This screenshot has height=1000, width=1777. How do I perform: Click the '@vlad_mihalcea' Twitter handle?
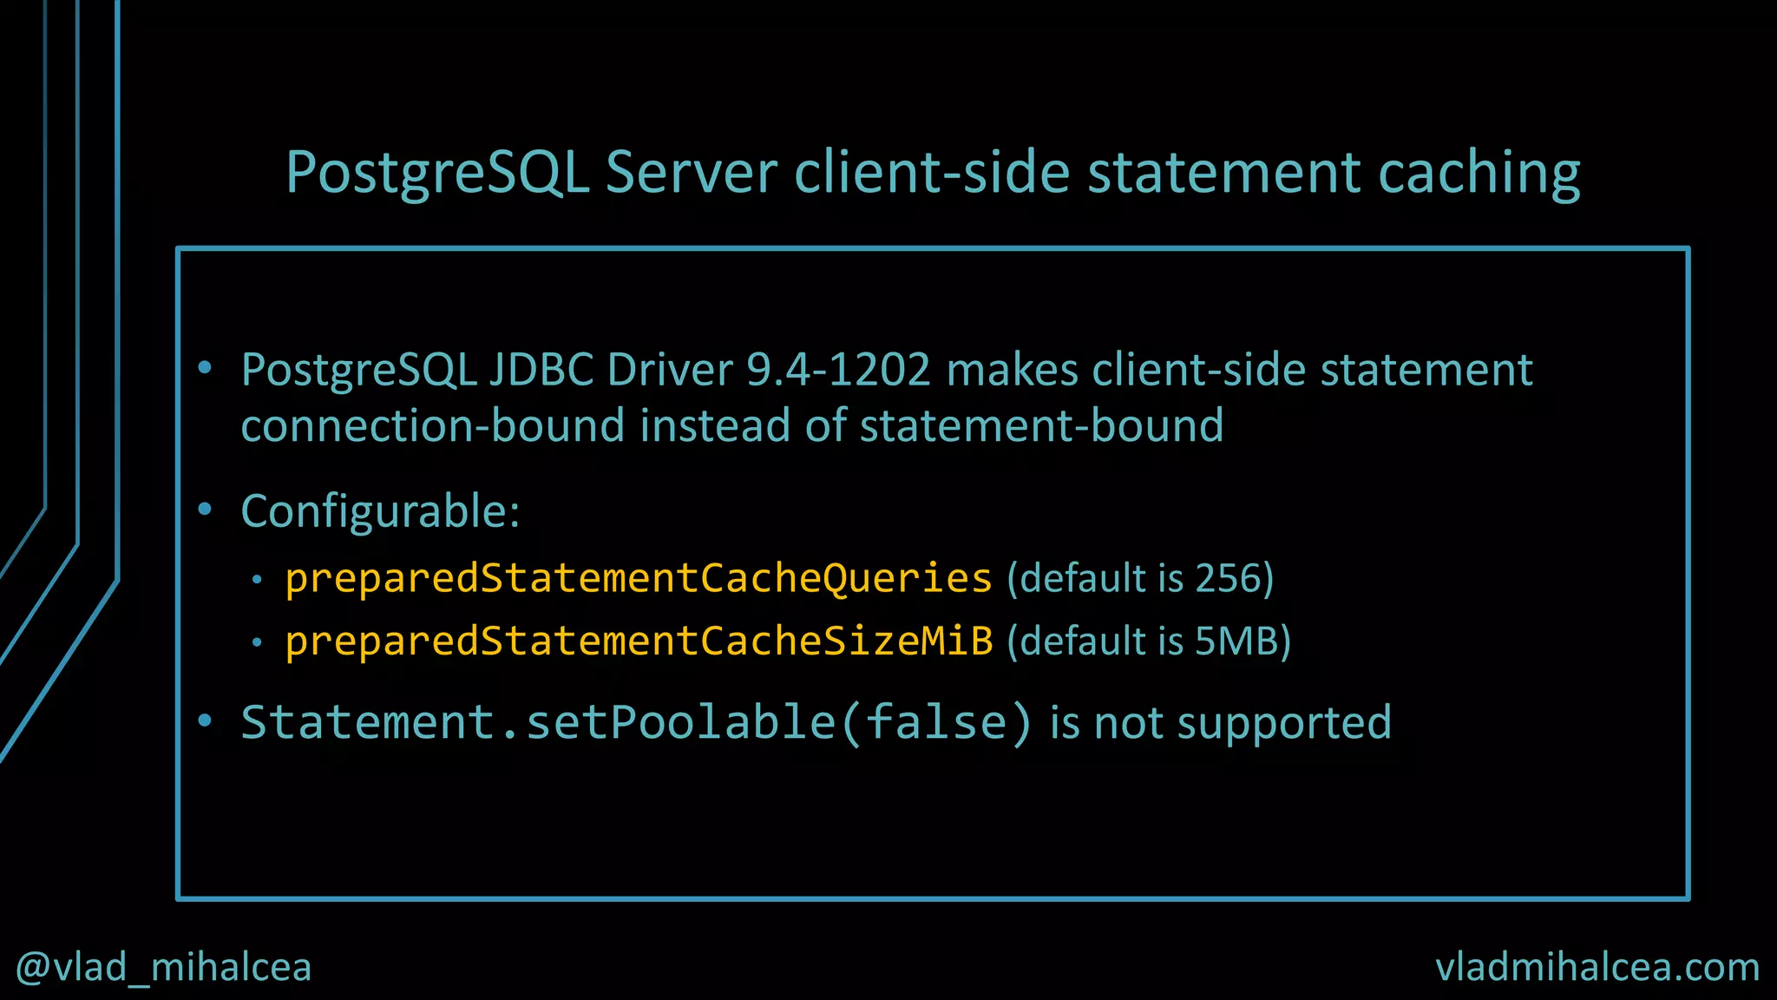(x=163, y=967)
